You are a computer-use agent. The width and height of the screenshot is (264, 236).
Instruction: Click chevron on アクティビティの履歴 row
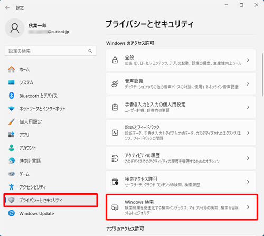click(x=248, y=158)
